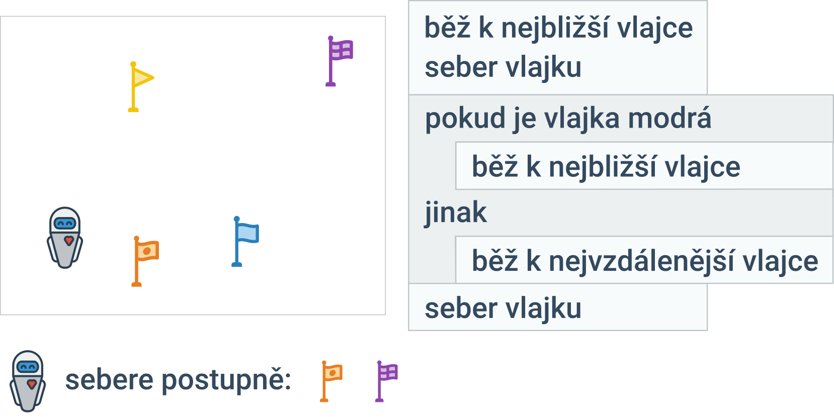Select the 'běž k nejvzdálenější vlajce' block
834x417 pixels.
(x=644, y=260)
